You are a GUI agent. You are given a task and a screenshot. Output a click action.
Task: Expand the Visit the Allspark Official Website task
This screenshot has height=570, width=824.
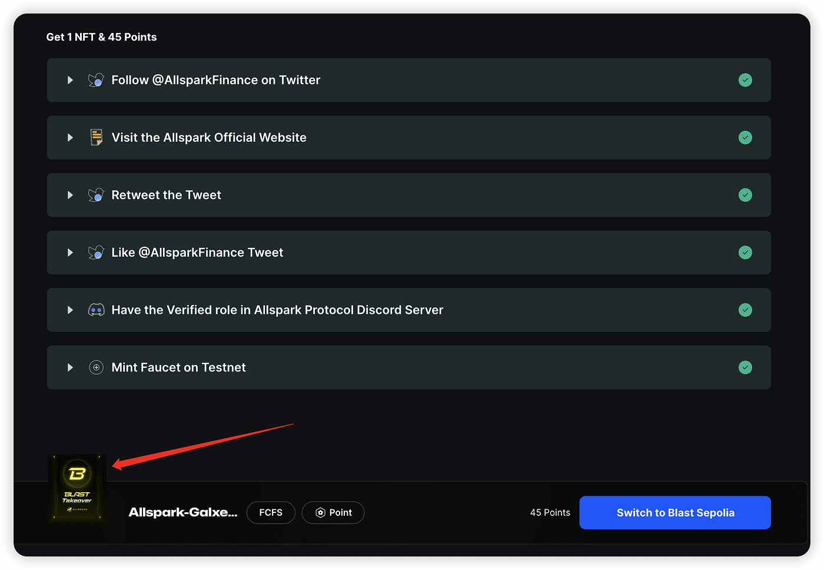click(x=70, y=138)
